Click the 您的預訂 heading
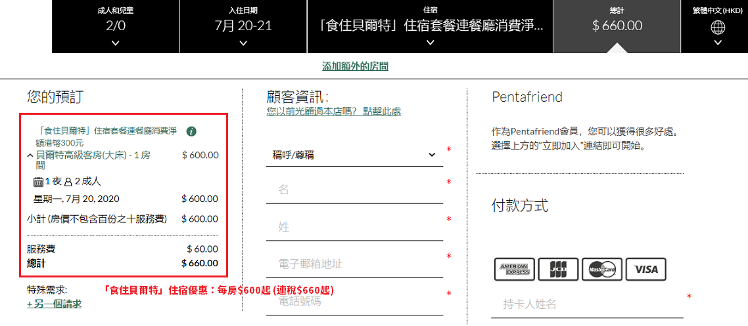748x326 pixels. click(55, 96)
